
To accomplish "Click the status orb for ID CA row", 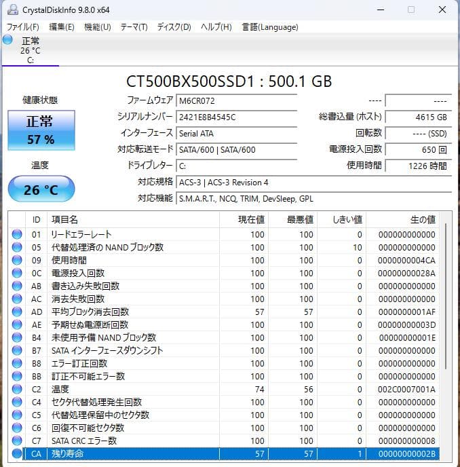I will 17,453.
